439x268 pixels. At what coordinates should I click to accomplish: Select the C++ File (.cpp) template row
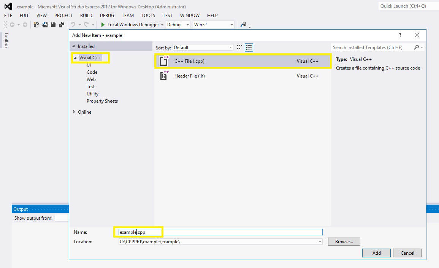pyautogui.click(x=243, y=61)
